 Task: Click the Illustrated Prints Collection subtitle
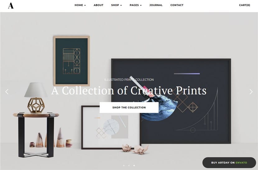tap(129, 80)
